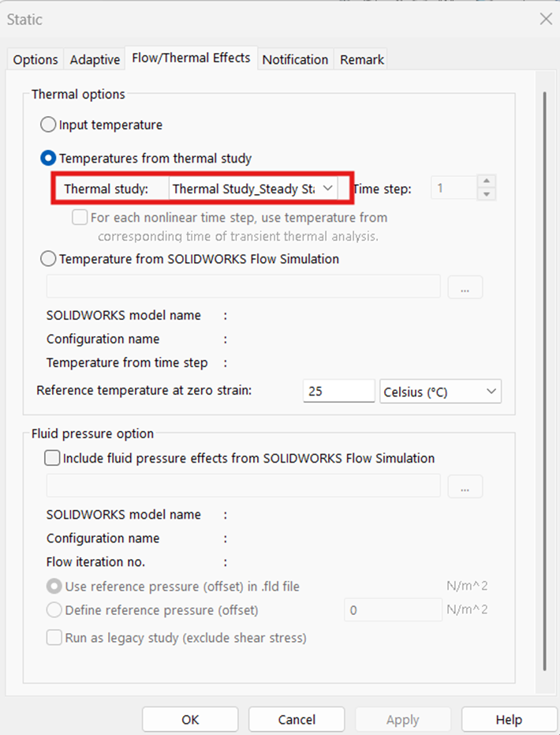Browse for Flow Simulation temperature results file
This screenshot has width=560, height=735.
pos(465,287)
